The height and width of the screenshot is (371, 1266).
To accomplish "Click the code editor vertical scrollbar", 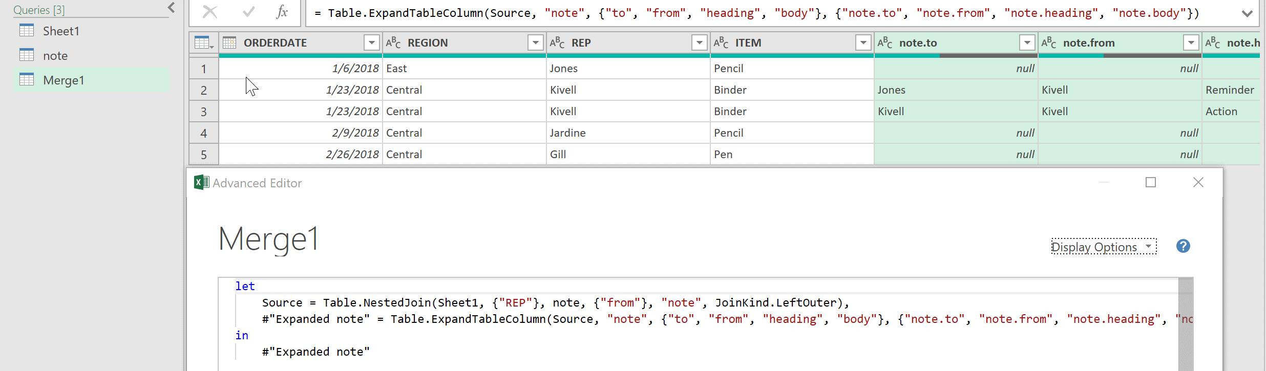I will (x=1186, y=324).
